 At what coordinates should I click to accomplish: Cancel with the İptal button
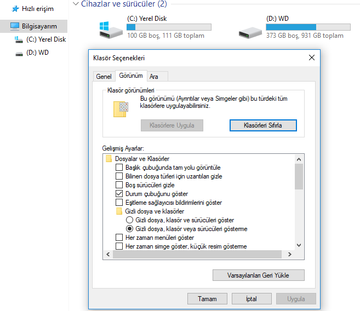pos(252,299)
